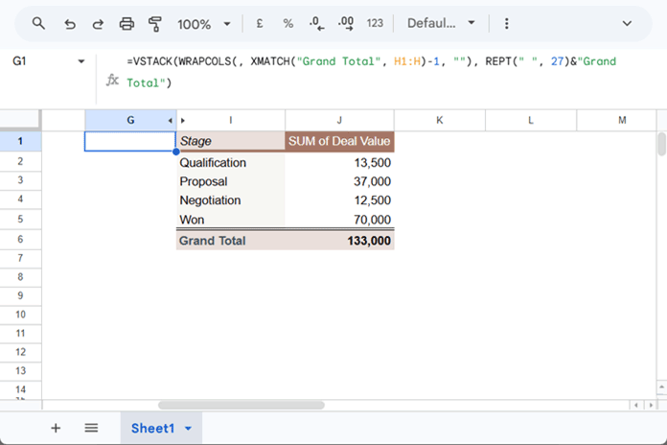Viewport: 667px width, 445px height.
Task: Select the Negotiation cell
Action: click(x=231, y=199)
